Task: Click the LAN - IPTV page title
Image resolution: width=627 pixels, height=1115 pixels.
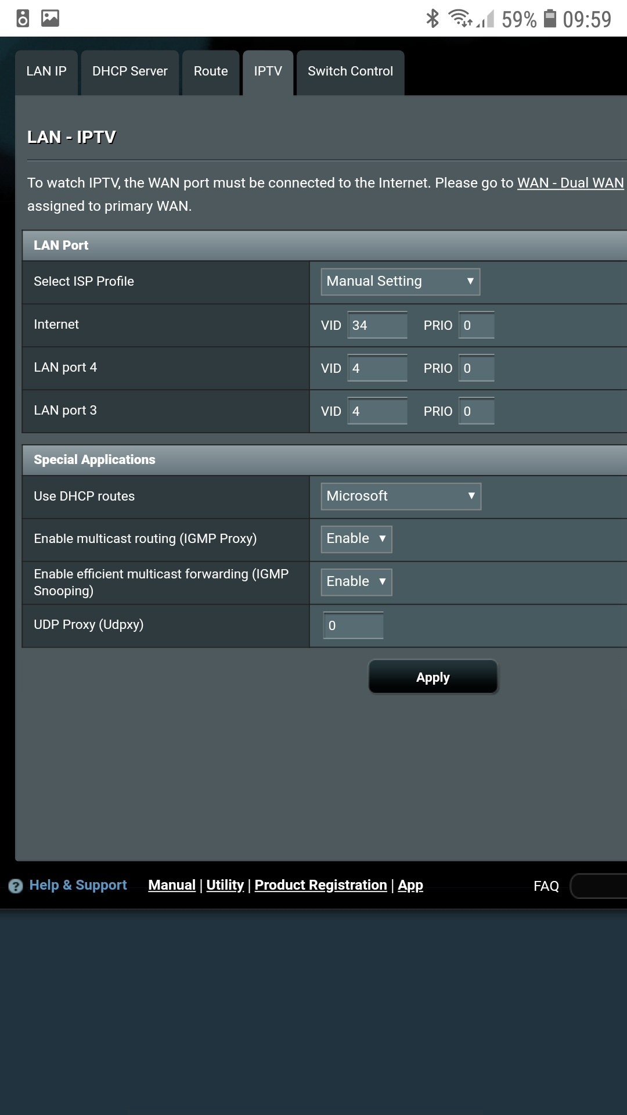Action: pyautogui.click(x=71, y=137)
